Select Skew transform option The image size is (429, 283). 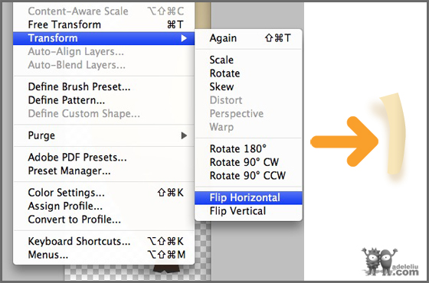(x=248, y=86)
